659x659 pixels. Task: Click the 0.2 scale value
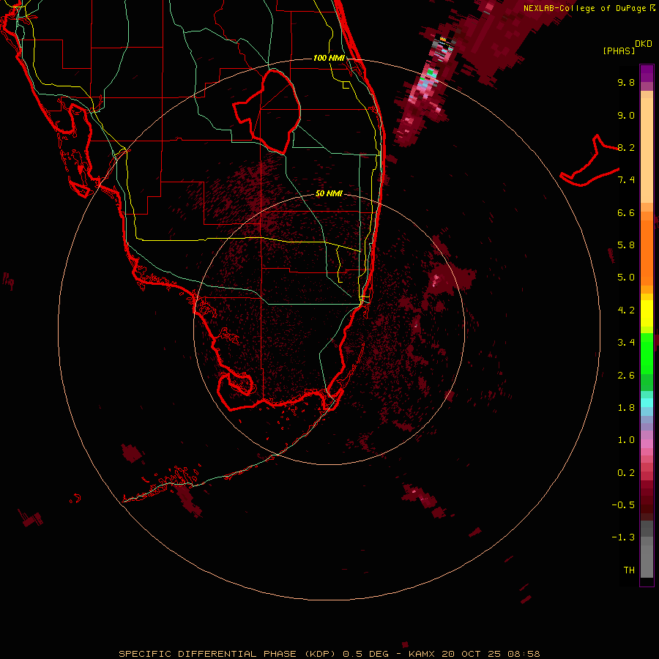[626, 473]
